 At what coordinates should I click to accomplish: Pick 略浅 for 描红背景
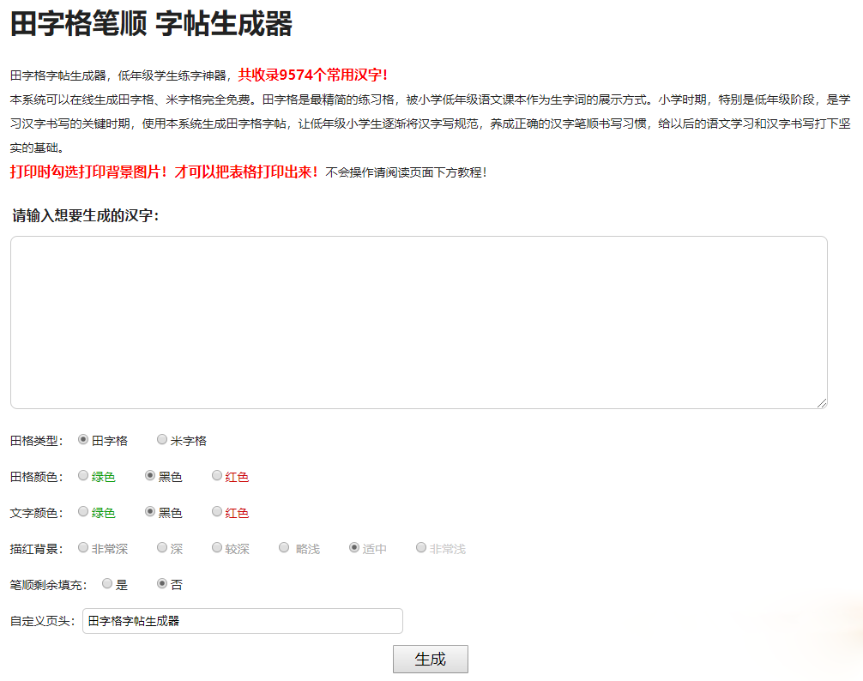coord(284,548)
